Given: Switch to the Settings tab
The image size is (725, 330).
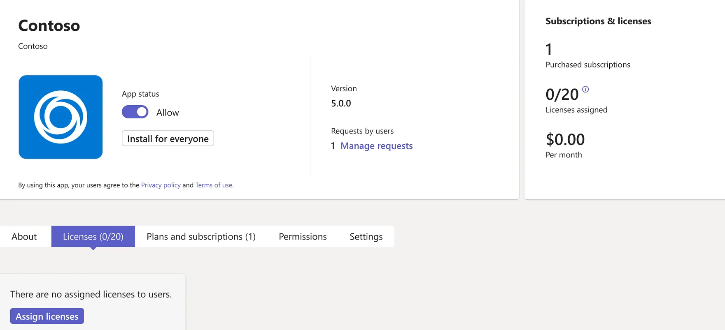Looking at the screenshot, I should click(366, 237).
